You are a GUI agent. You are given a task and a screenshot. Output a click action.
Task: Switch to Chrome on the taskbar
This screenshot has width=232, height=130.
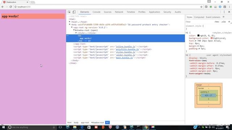(x=146, y=127)
